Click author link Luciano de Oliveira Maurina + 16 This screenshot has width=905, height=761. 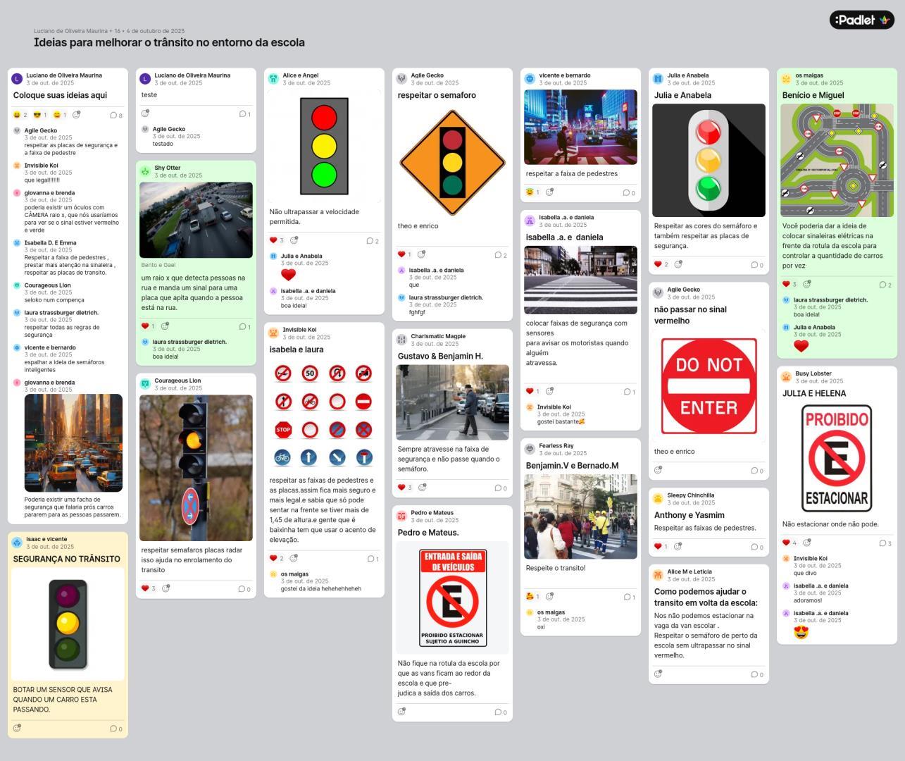click(74, 31)
